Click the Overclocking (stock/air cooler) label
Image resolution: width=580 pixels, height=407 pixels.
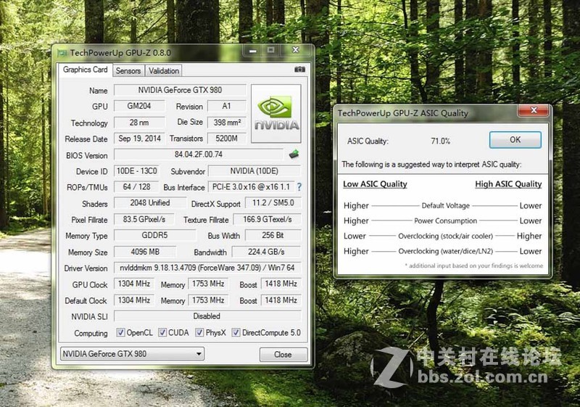coord(445,236)
